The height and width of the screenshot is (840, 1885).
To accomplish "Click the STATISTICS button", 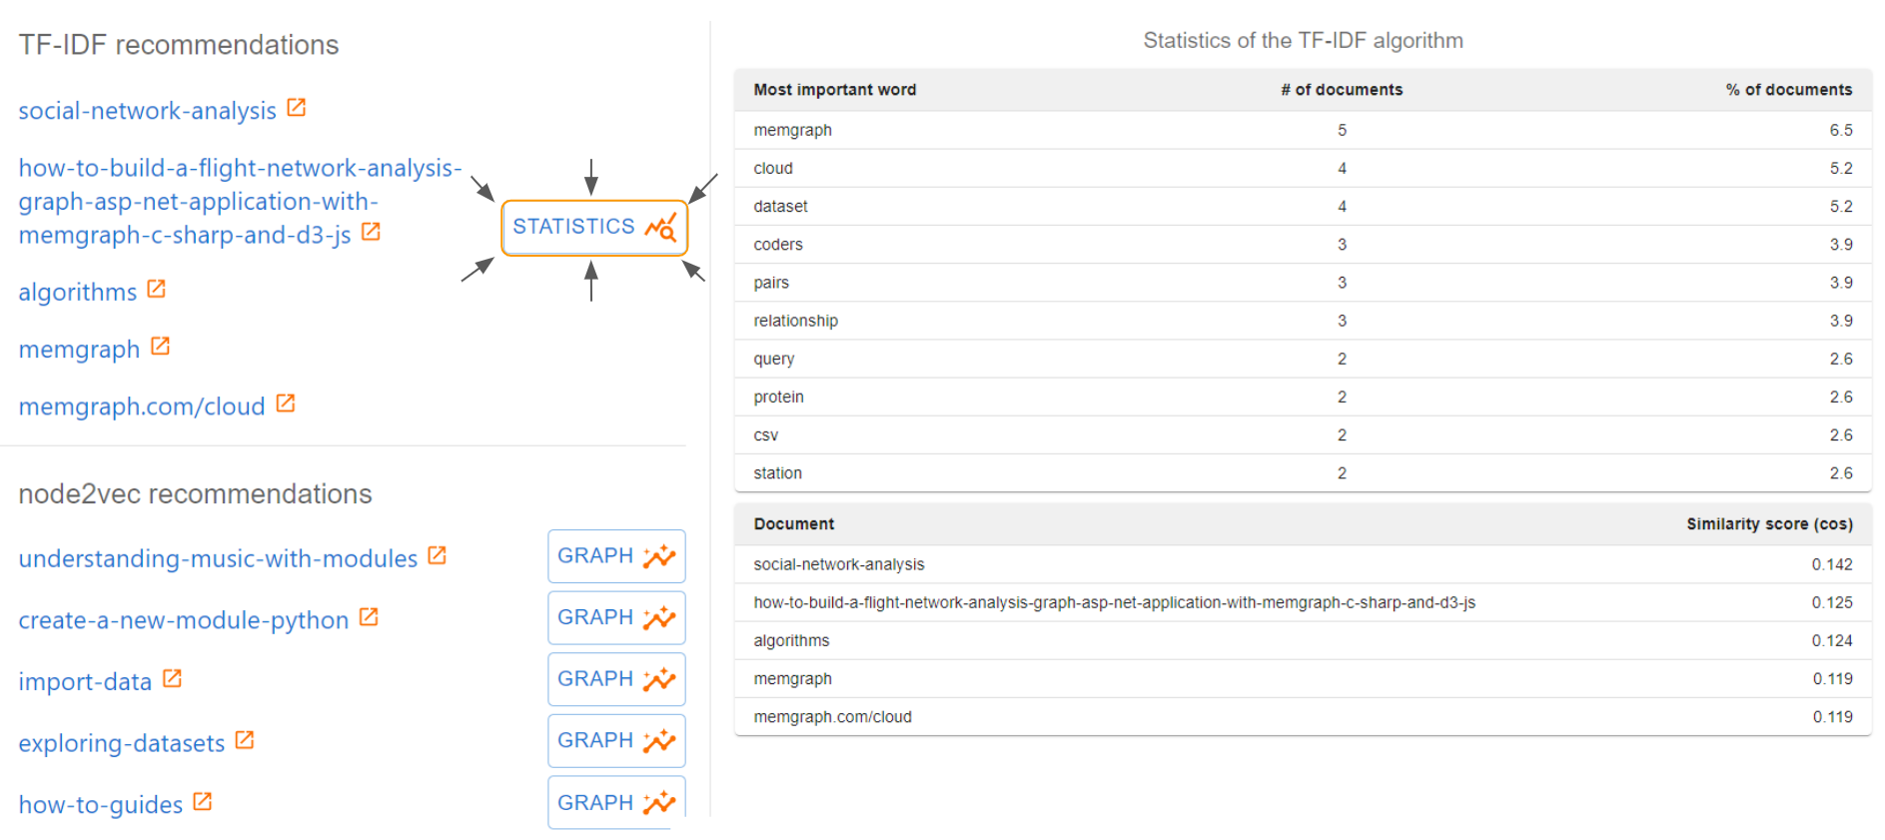I will click(594, 228).
